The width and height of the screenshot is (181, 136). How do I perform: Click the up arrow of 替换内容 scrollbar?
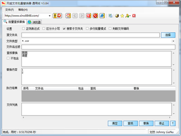(174, 70)
